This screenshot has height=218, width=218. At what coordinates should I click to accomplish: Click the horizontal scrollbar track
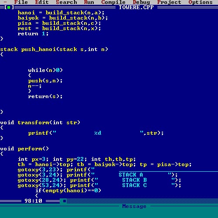coord(142,201)
